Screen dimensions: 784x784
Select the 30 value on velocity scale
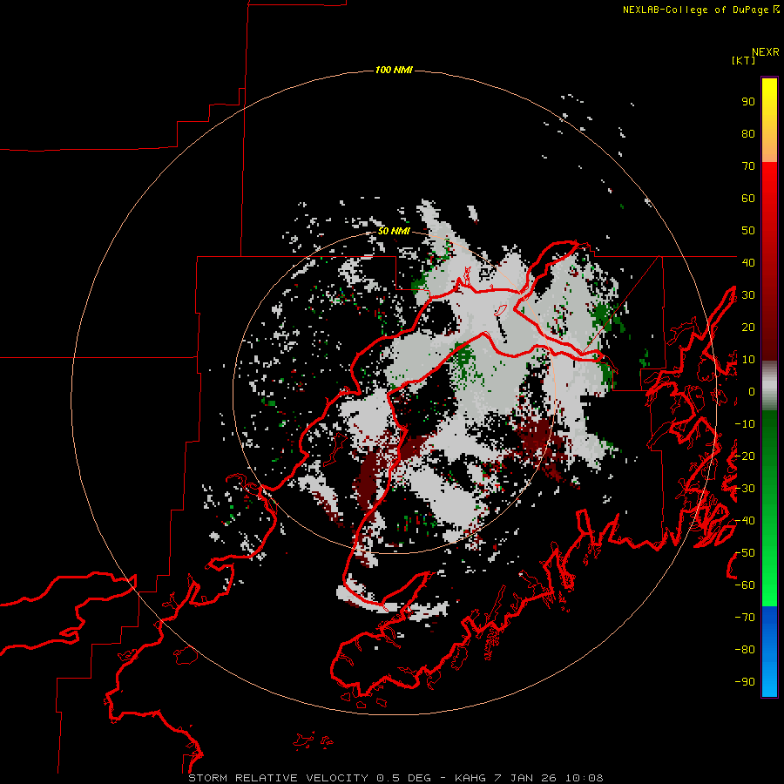click(748, 295)
